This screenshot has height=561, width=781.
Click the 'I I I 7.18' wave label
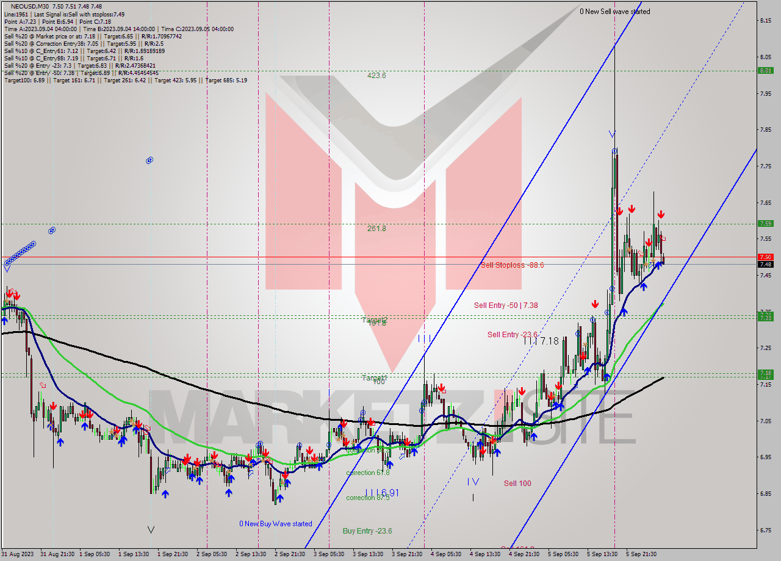[x=541, y=341]
